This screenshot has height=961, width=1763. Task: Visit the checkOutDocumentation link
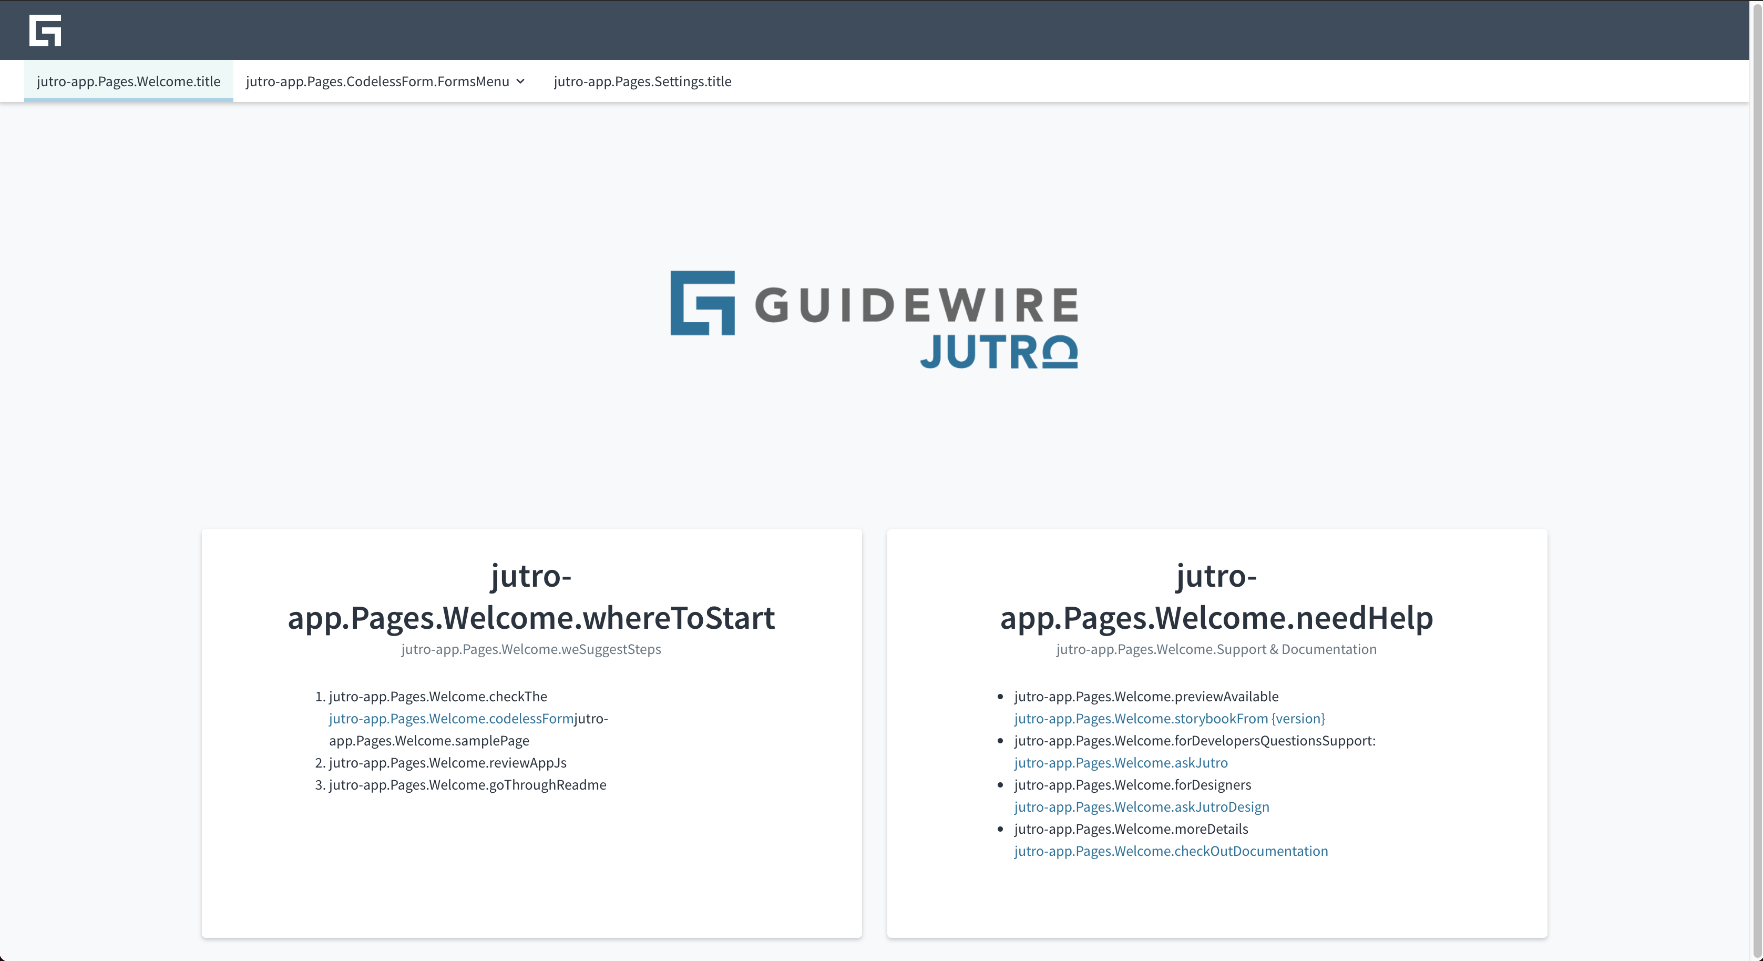[1170, 851]
